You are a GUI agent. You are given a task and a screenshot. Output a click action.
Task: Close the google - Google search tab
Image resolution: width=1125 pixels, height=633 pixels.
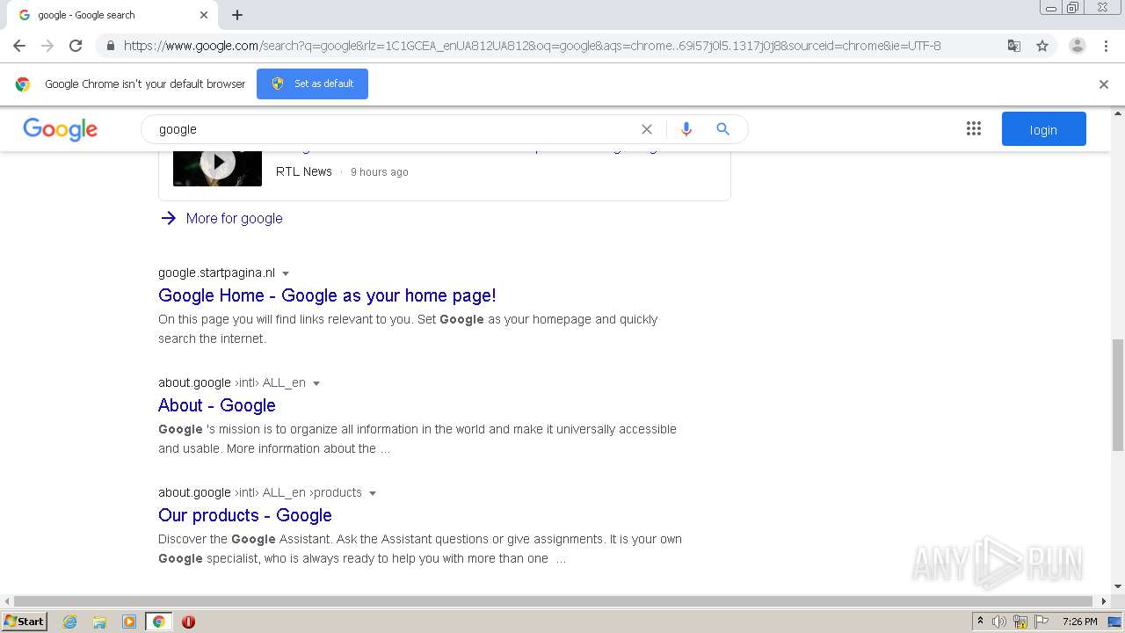click(204, 15)
